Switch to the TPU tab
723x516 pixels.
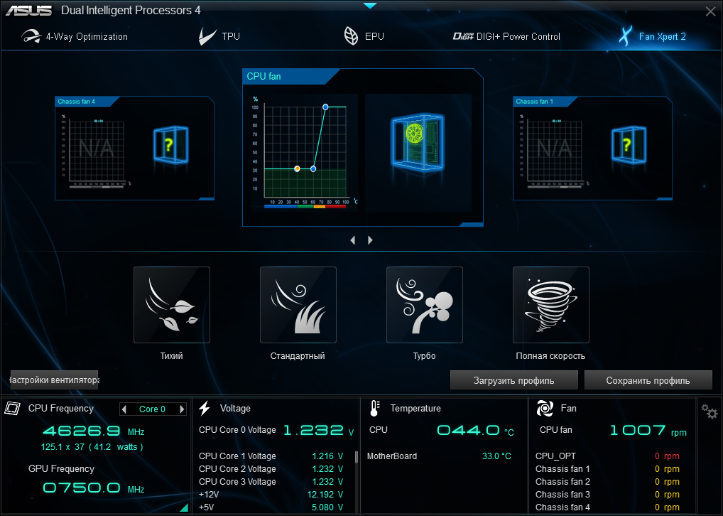coord(219,36)
